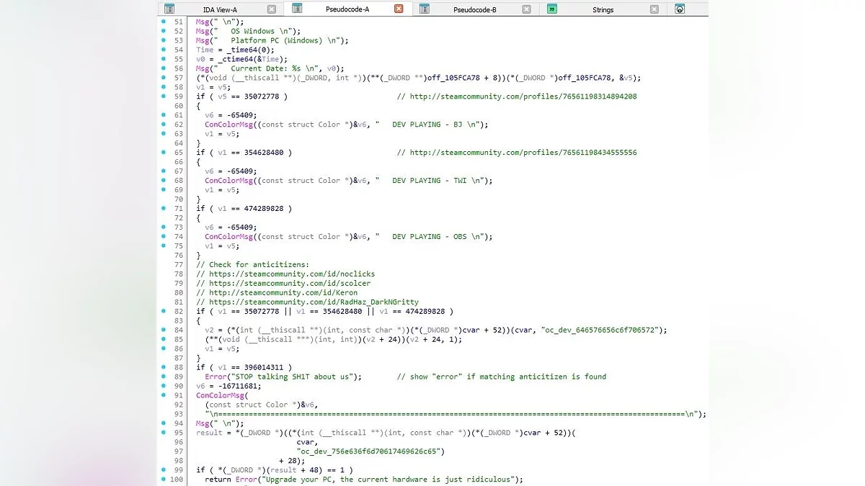Click the blue dot on line 51
865x486 pixels.
(163, 22)
